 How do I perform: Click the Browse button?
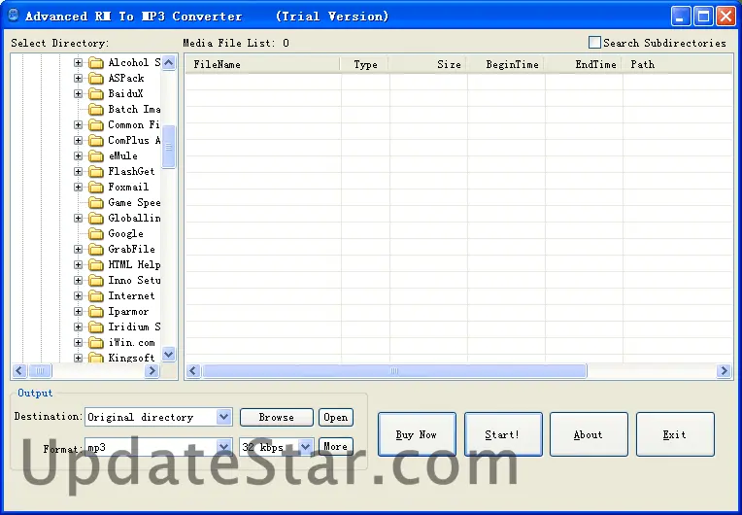[277, 418]
